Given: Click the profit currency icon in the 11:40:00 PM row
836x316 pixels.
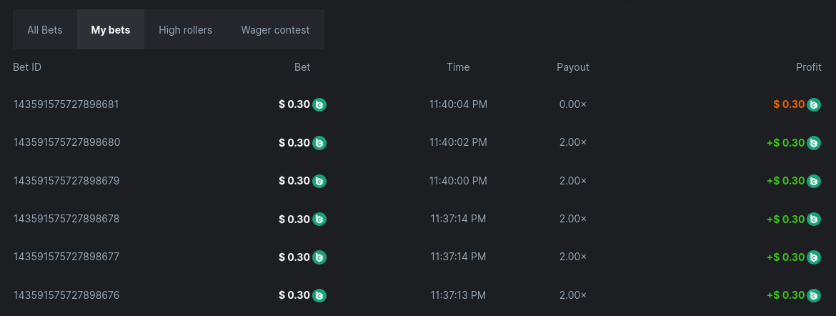Looking at the screenshot, I should coord(814,181).
